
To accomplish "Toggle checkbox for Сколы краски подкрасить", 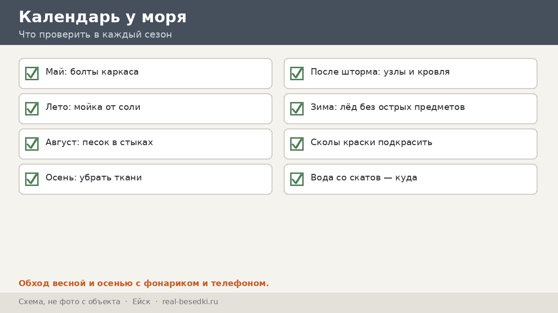I will point(297,144).
